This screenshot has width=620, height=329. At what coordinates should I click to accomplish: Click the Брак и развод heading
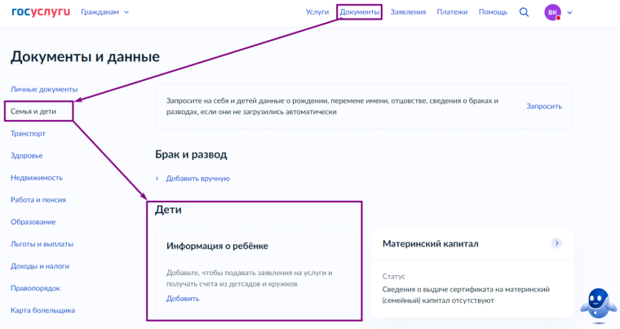191,154
